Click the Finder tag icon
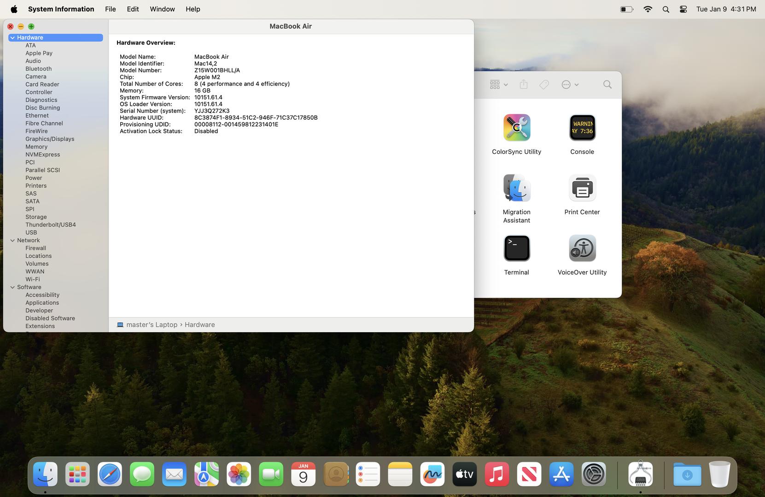This screenshot has height=497, width=765. click(x=544, y=85)
